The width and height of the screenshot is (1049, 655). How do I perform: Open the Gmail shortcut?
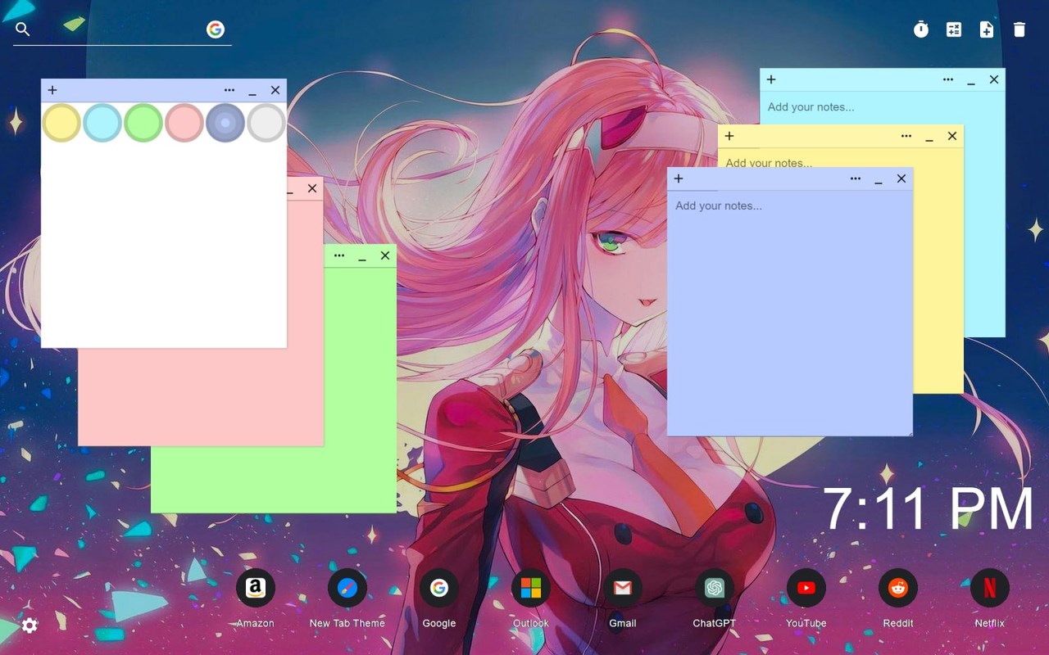[x=623, y=588]
